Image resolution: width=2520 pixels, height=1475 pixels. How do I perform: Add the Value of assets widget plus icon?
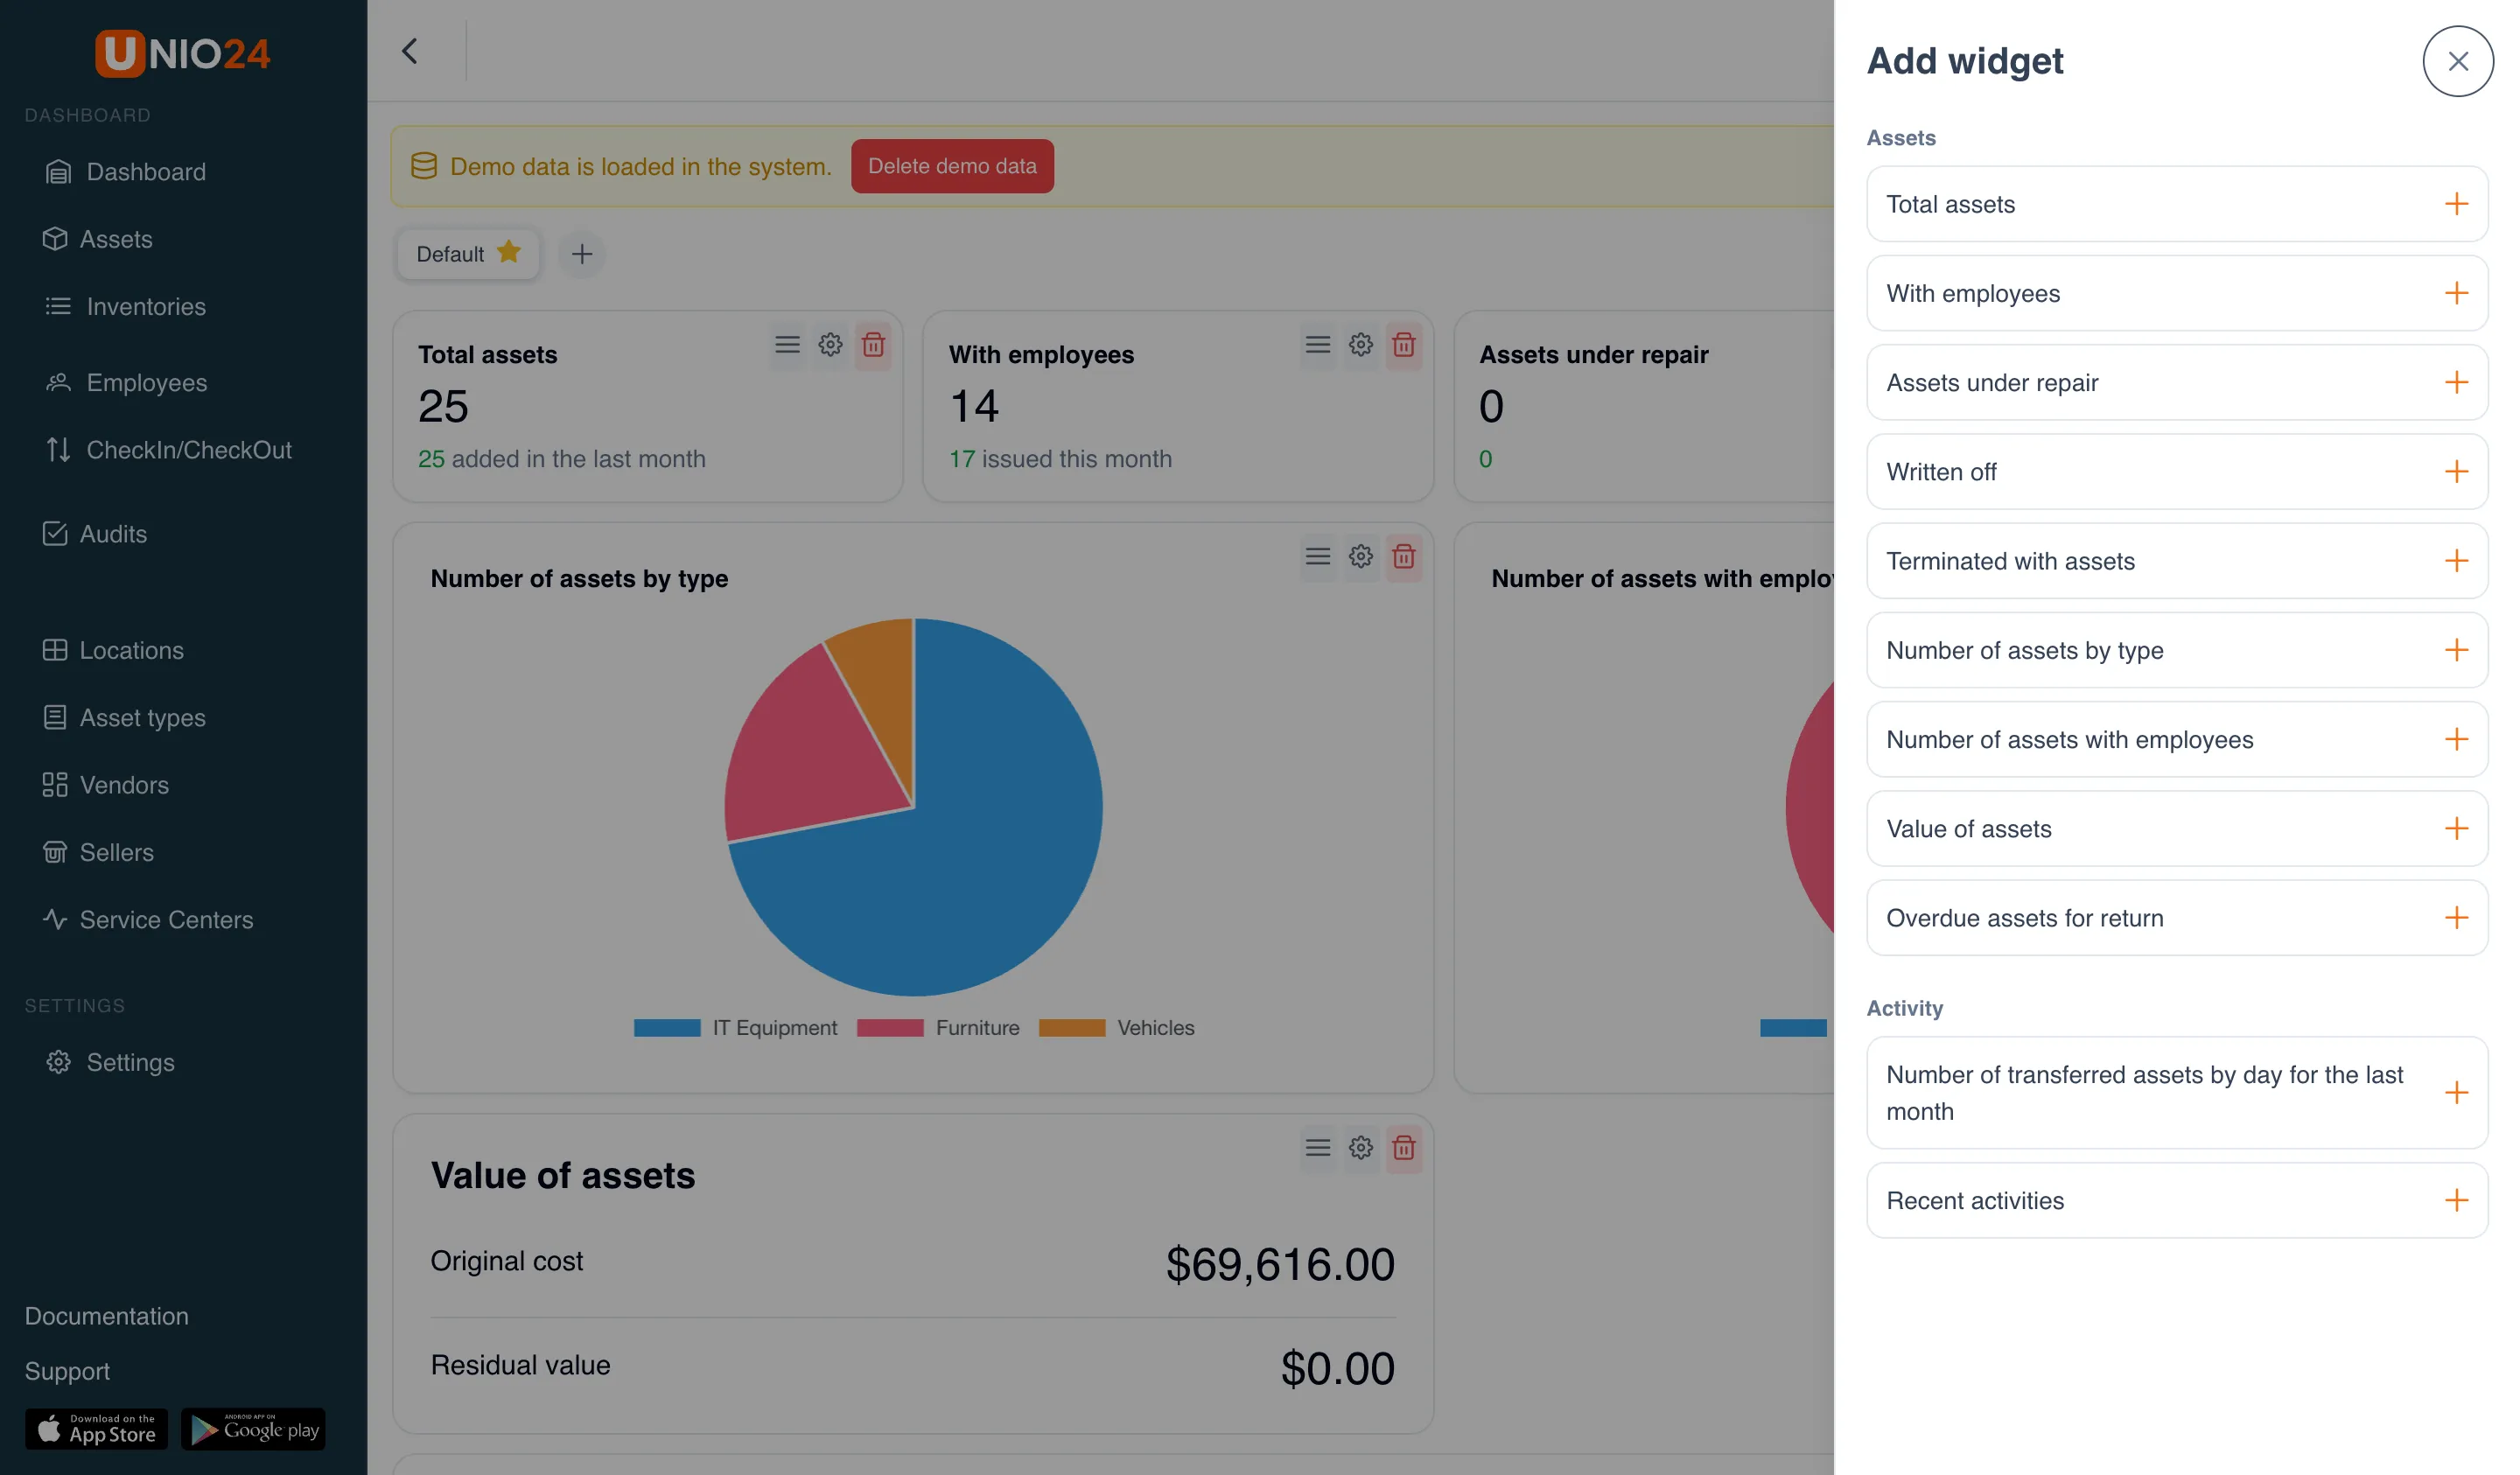click(x=2456, y=828)
